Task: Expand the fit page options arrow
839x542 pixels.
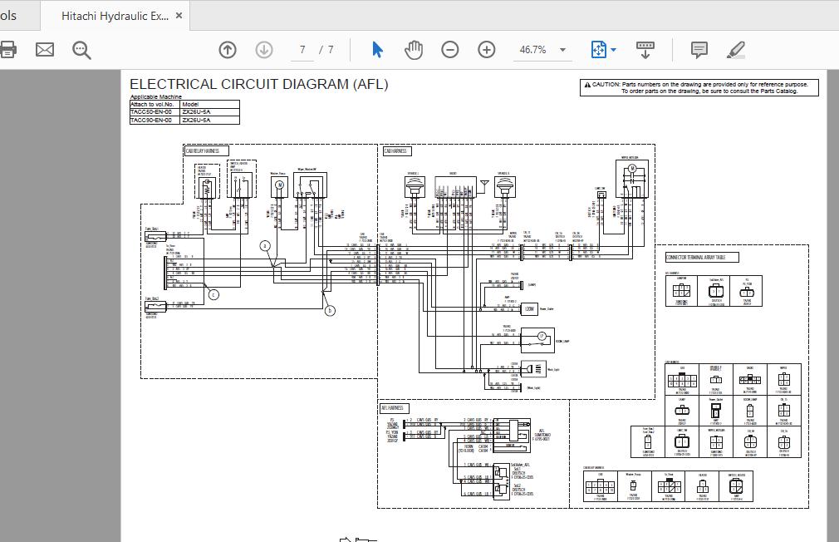Action: [614, 50]
